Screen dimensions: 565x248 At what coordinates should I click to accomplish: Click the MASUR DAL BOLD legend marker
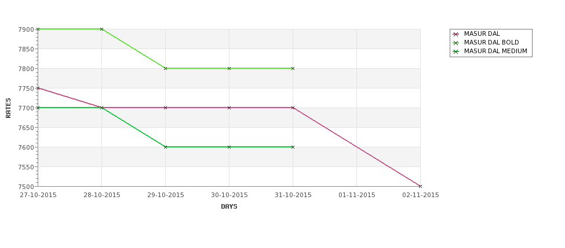[456, 43]
